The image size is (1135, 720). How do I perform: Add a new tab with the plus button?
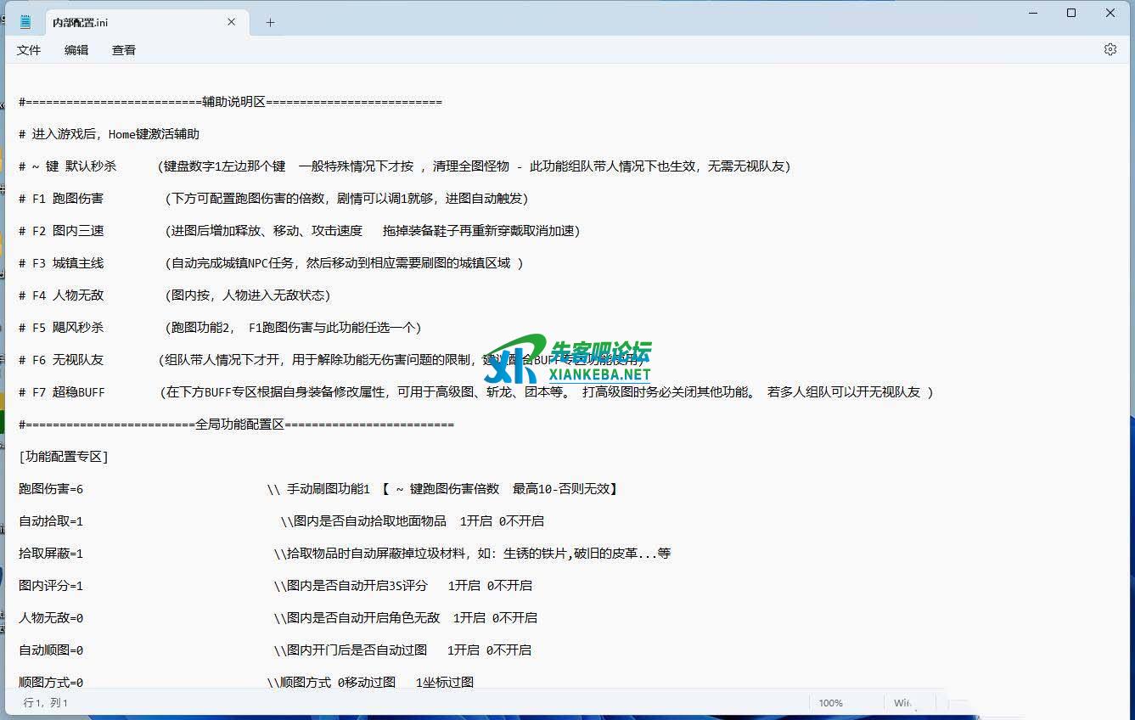pos(270,22)
